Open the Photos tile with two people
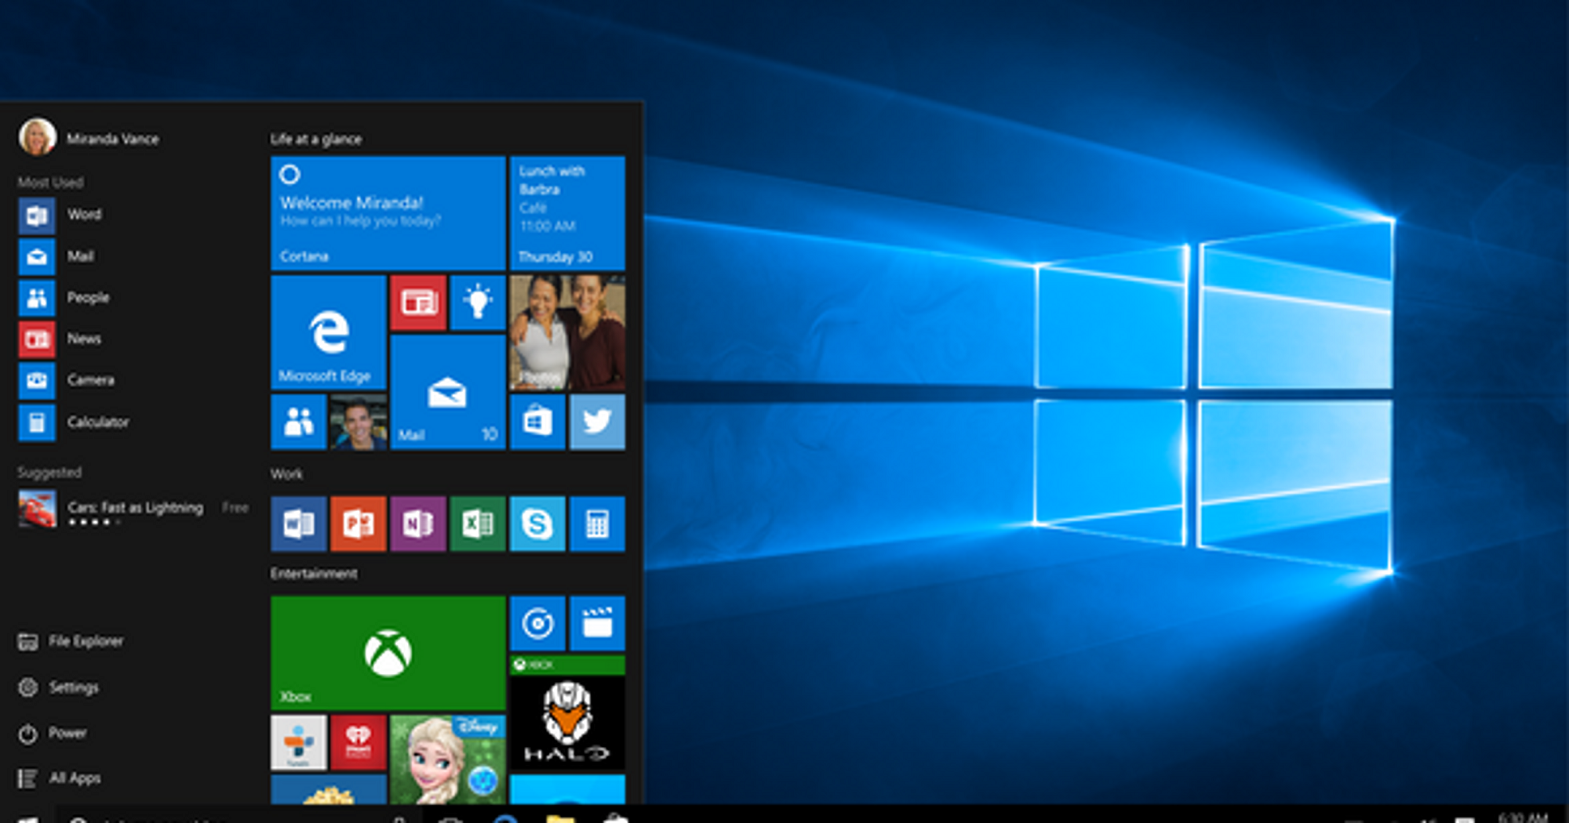1569x823 pixels. (567, 332)
